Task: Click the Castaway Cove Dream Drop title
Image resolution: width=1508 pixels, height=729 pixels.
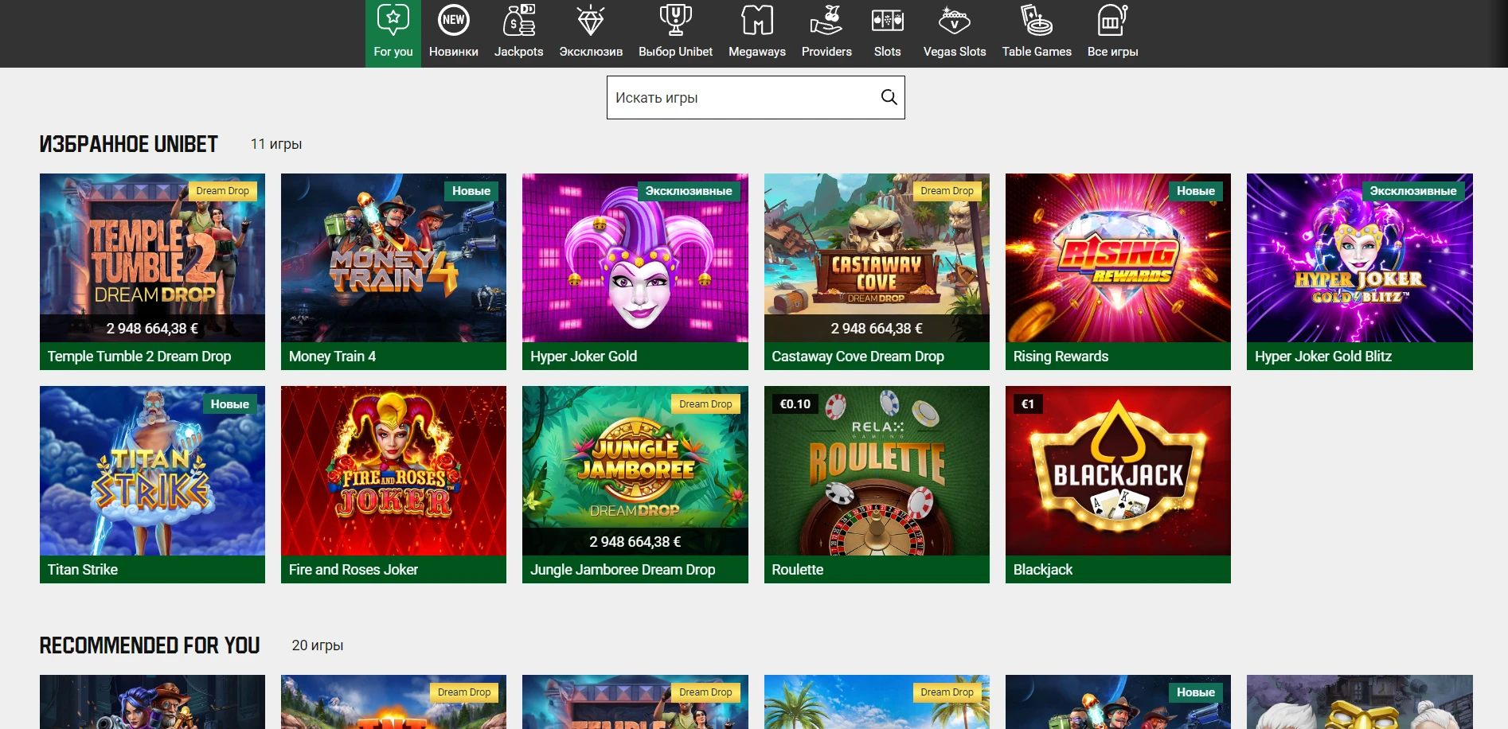Action: point(858,357)
